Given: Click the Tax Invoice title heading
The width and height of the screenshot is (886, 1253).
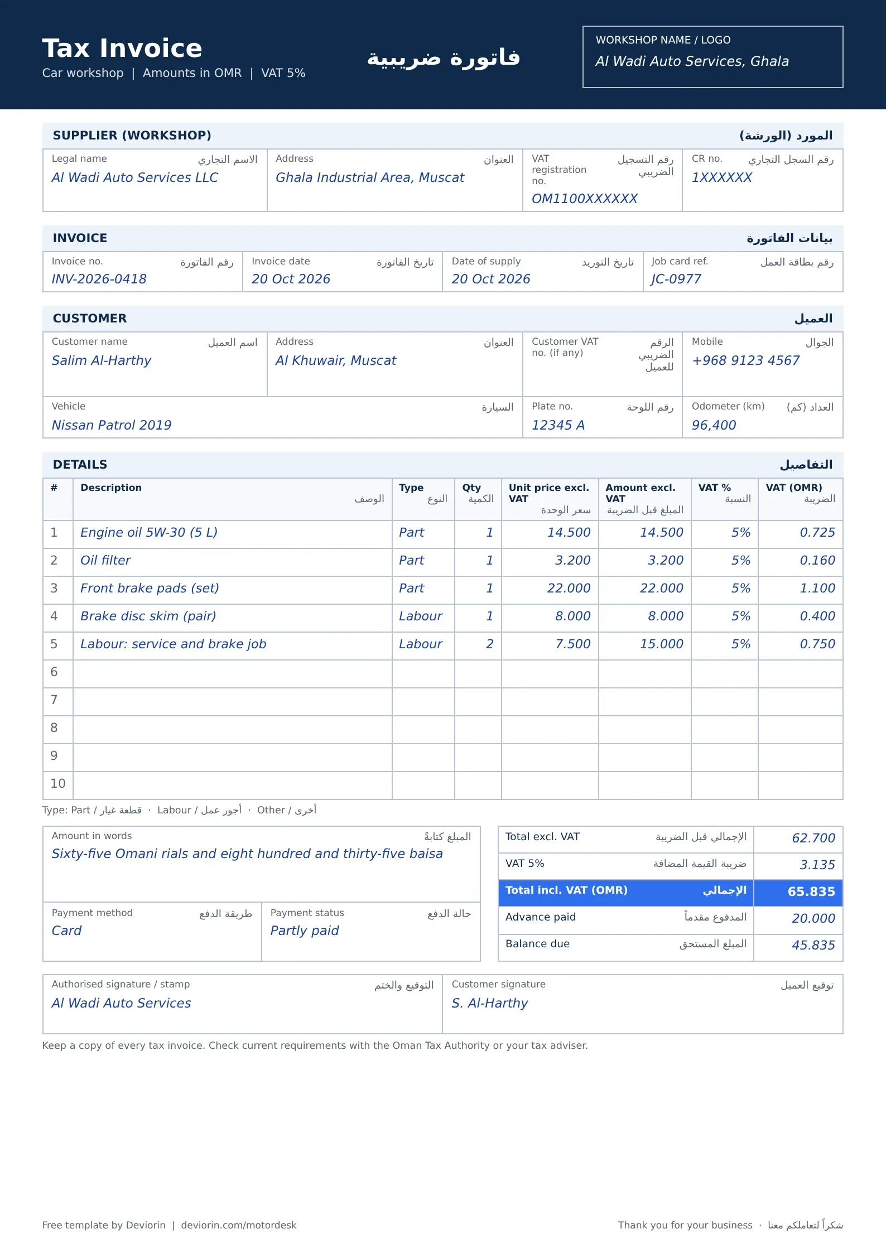Looking at the screenshot, I should point(122,48).
